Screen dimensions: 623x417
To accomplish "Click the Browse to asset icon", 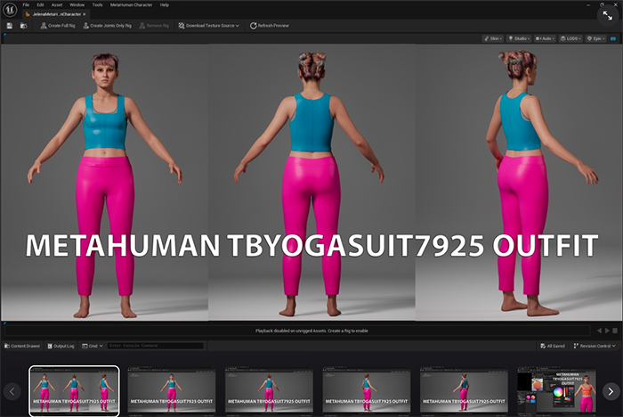I will tap(23, 26).
